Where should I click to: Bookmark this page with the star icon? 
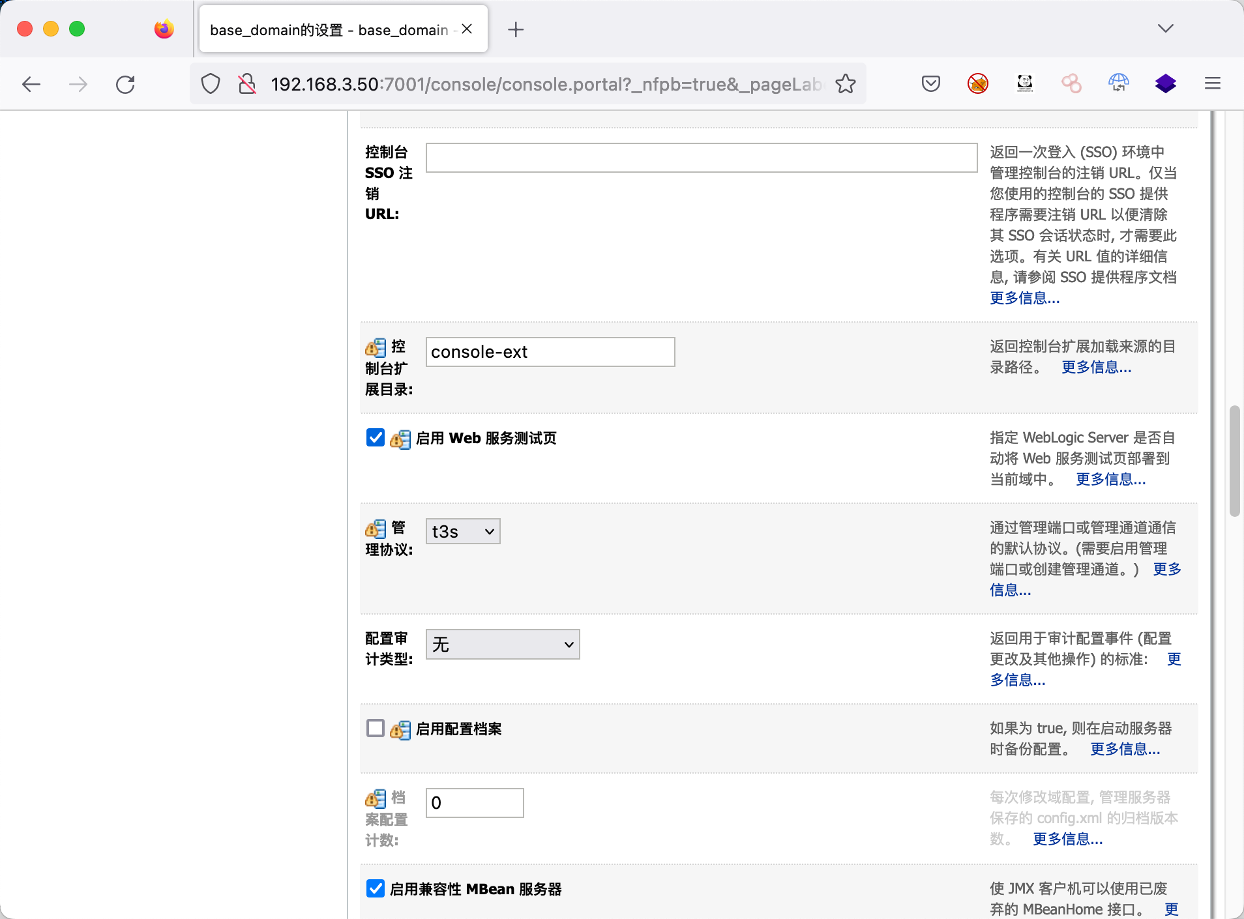pos(846,84)
